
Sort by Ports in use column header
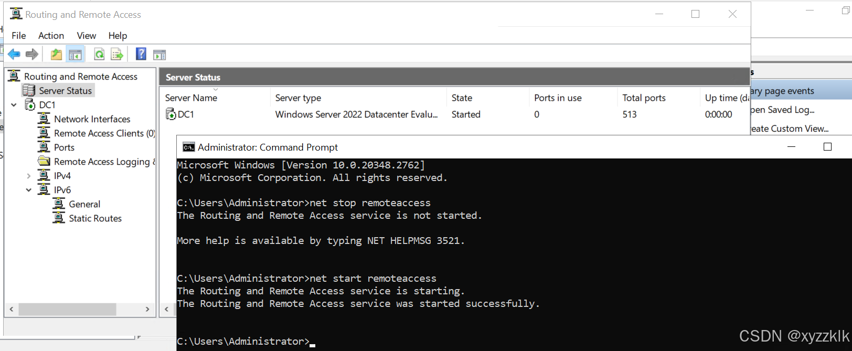(x=573, y=98)
